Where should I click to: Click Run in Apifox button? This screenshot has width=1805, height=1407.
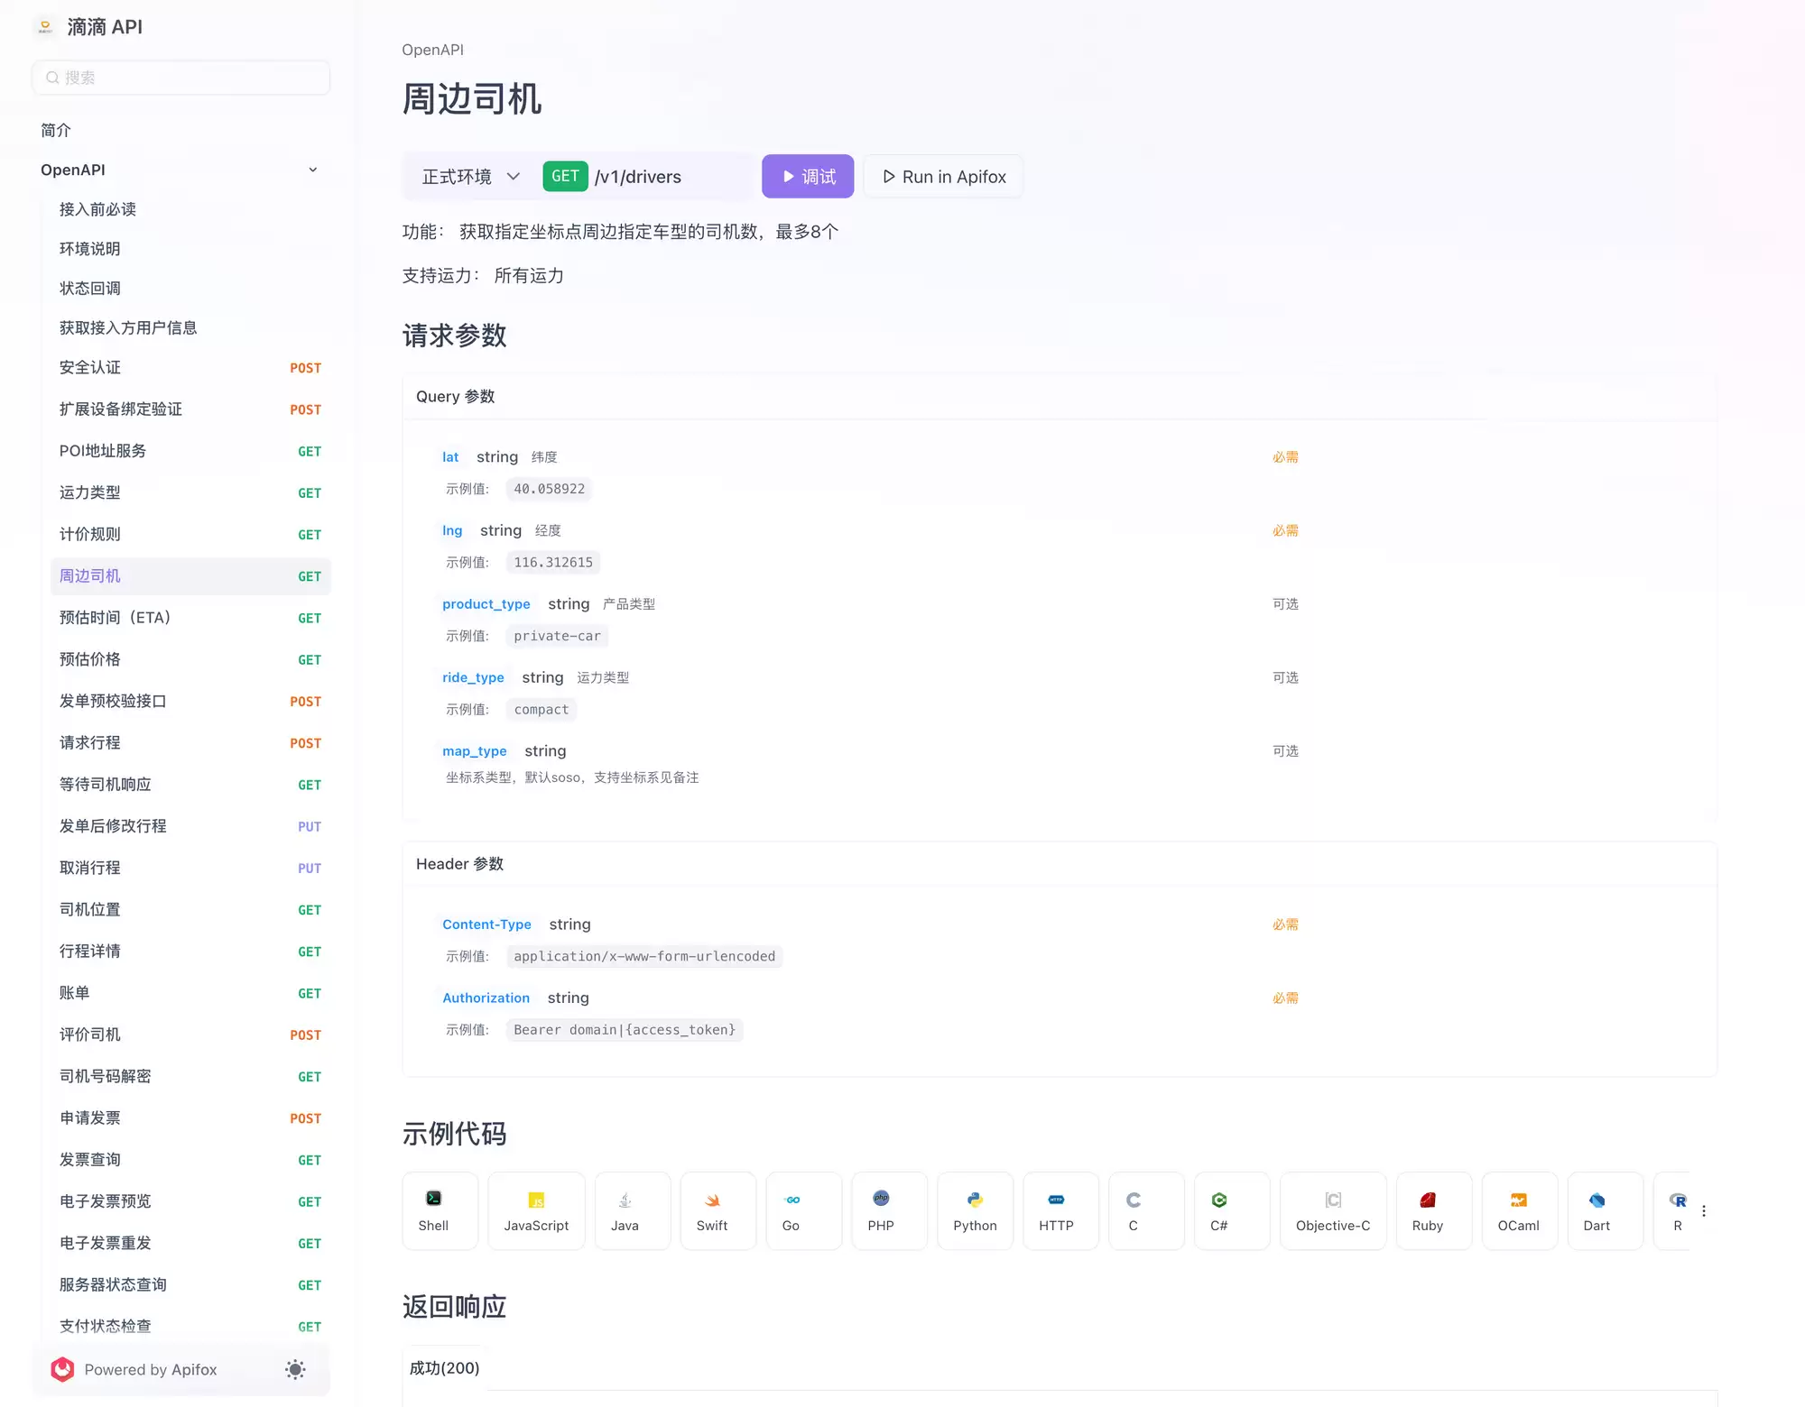[x=944, y=177]
